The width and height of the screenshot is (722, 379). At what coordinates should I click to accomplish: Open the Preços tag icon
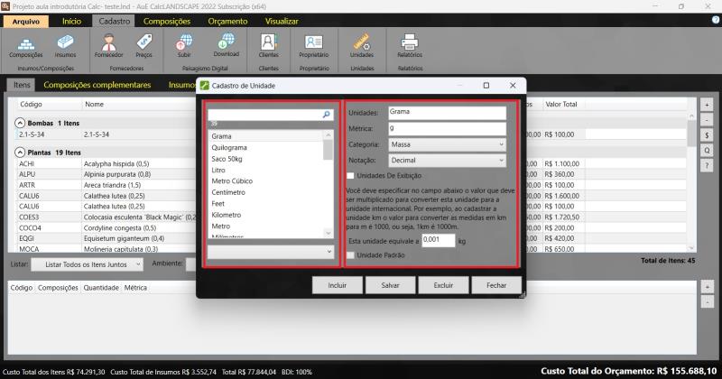point(143,47)
